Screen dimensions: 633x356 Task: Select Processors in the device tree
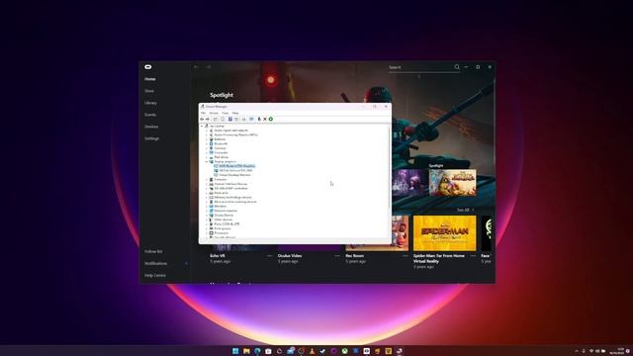click(x=222, y=233)
